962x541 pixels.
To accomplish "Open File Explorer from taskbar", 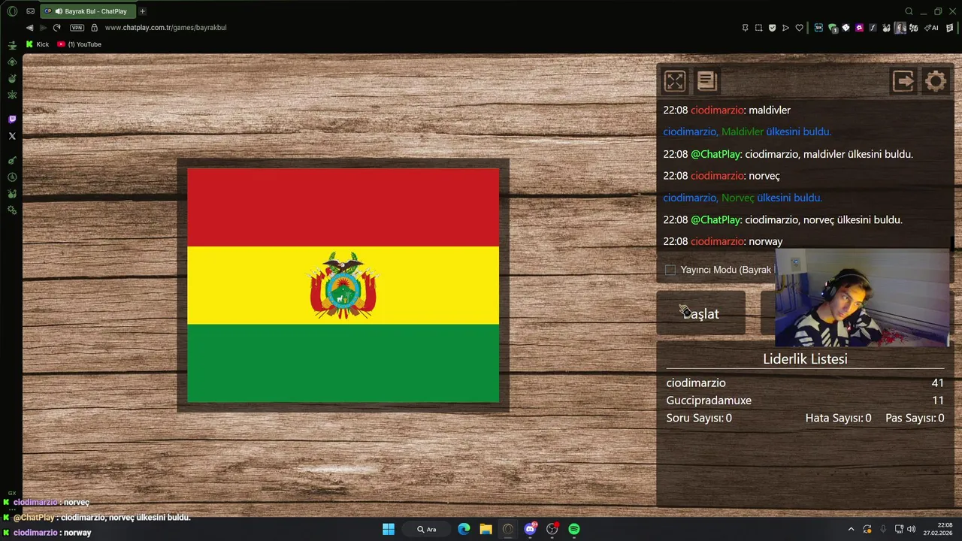I will coord(486,529).
